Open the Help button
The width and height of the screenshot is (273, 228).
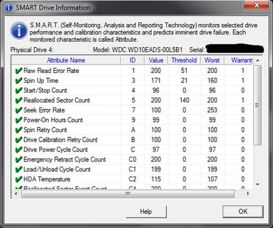pos(146,211)
